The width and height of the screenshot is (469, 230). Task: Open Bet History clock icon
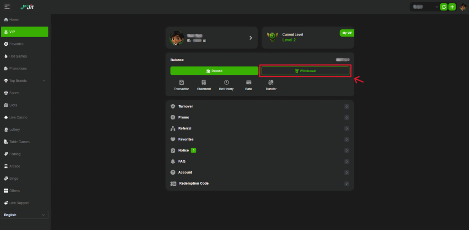click(x=226, y=83)
